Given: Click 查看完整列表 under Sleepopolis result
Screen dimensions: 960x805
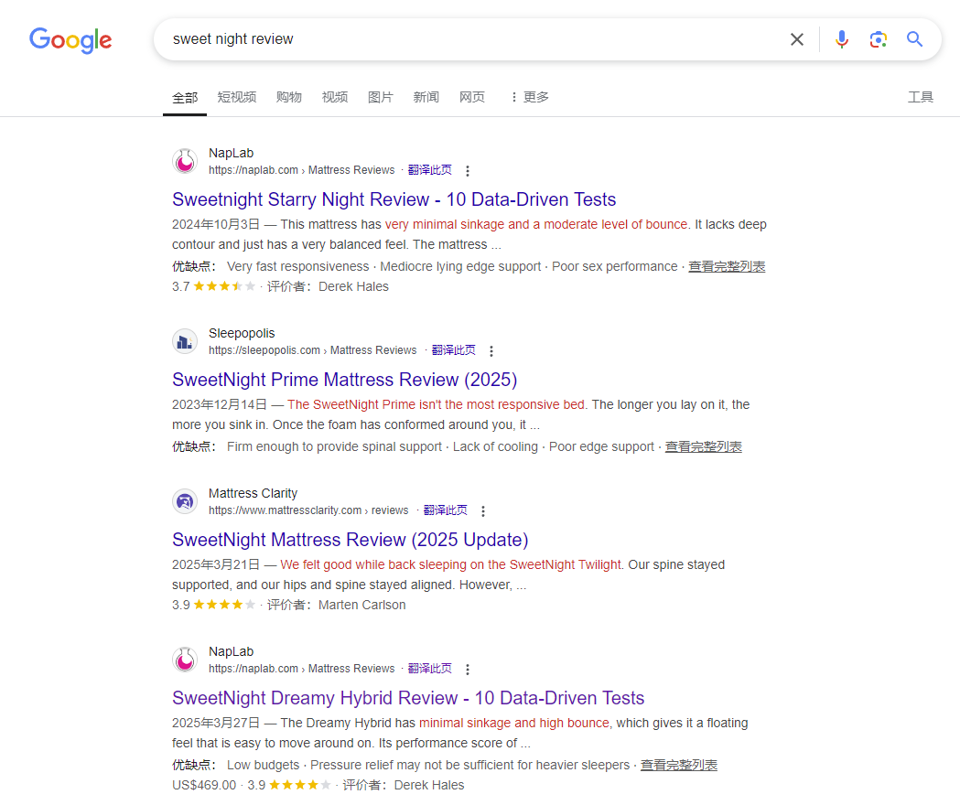Looking at the screenshot, I should (x=704, y=447).
